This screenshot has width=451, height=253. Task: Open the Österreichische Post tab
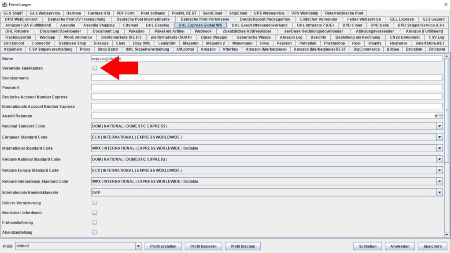344,13
